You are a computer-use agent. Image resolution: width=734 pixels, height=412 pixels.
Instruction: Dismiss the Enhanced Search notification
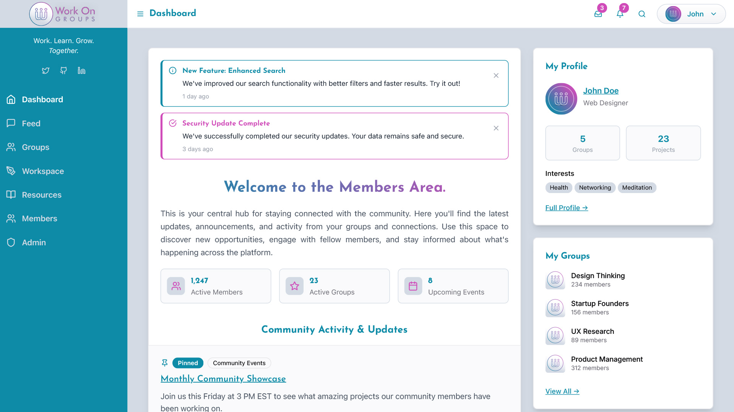tap(496, 76)
